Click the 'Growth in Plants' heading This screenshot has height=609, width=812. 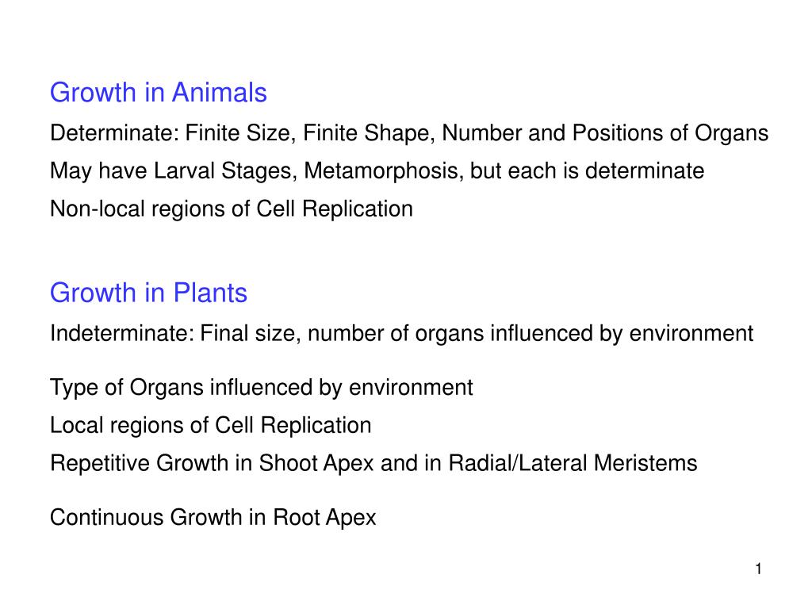pyautogui.click(x=148, y=293)
